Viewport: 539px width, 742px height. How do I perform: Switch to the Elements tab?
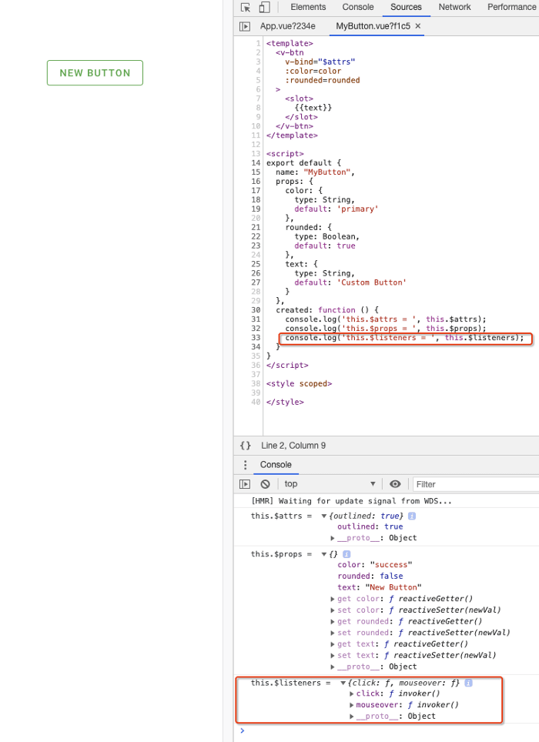pyautogui.click(x=308, y=7)
